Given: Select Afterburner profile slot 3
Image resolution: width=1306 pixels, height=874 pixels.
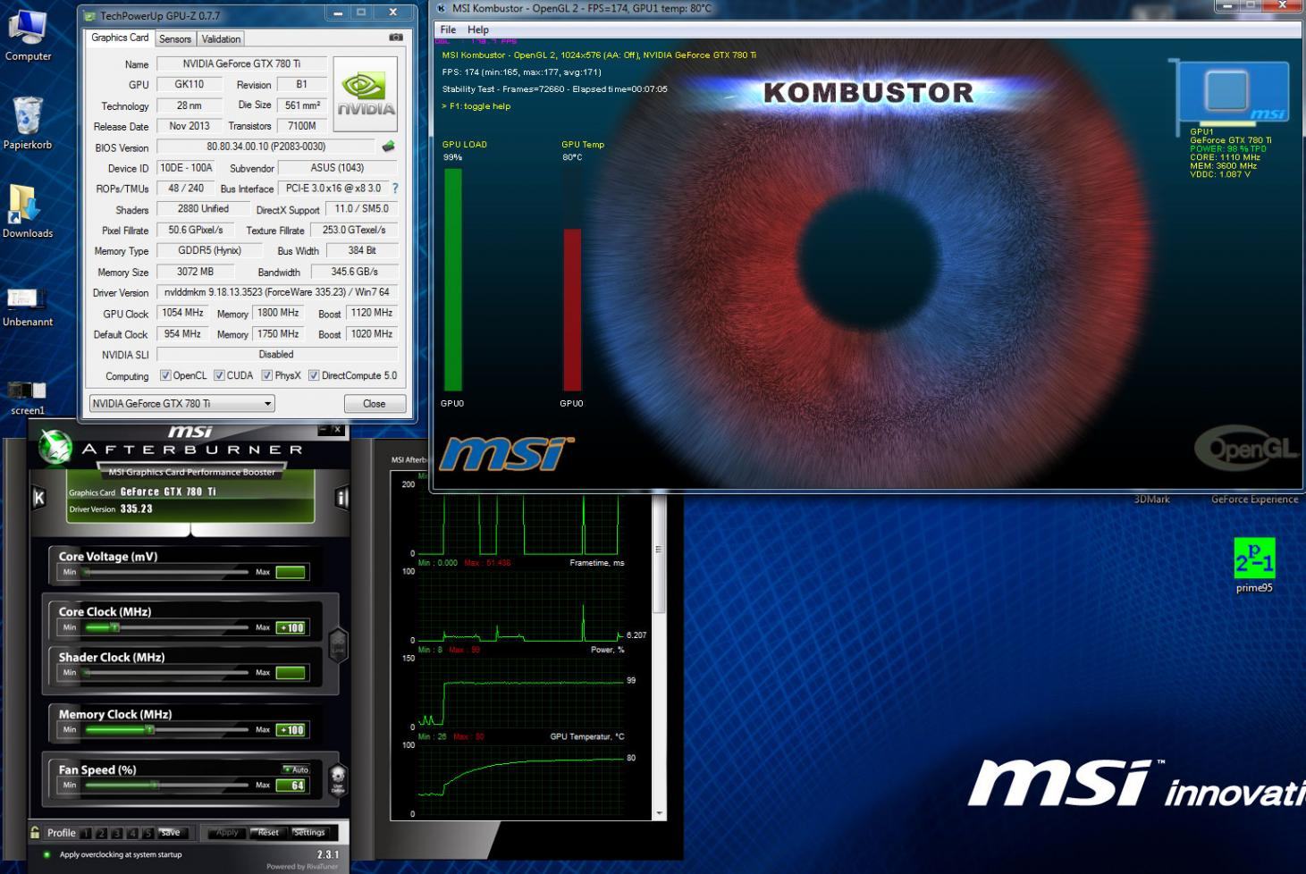Looking at the screenshot, I should (x=117, y=833).
